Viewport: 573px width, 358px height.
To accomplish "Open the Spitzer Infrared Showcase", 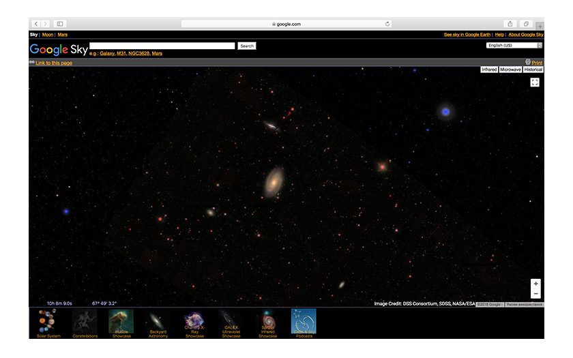I will click(267, 321).
